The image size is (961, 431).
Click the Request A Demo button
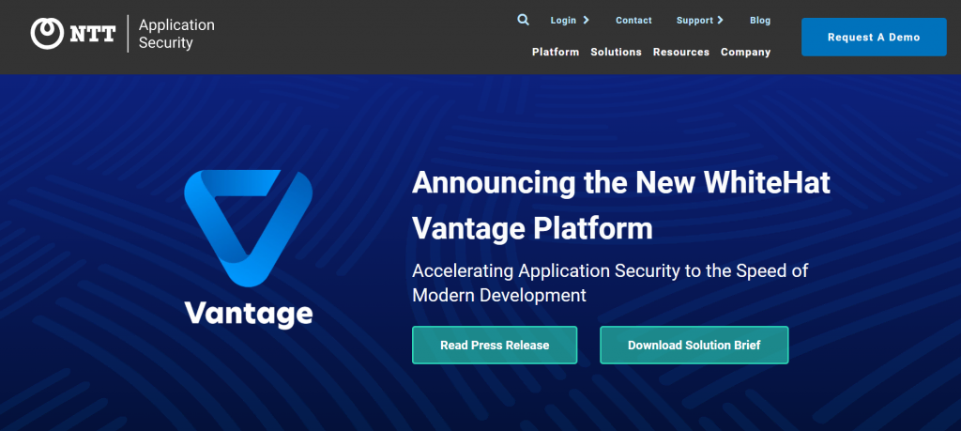pos(874,38)
